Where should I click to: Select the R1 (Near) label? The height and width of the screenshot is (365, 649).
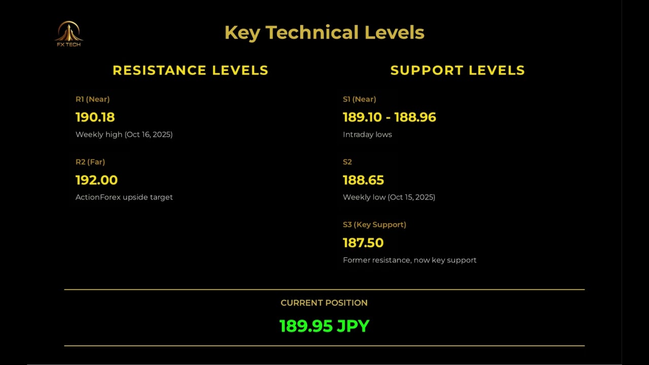coord(92,99)
